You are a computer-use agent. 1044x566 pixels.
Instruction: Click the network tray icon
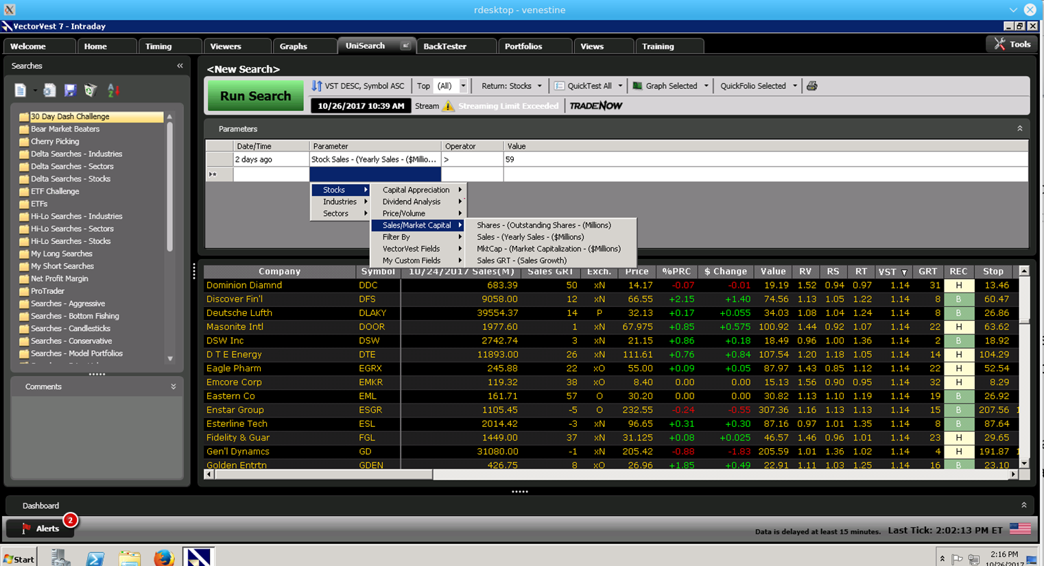coord(973,559)
